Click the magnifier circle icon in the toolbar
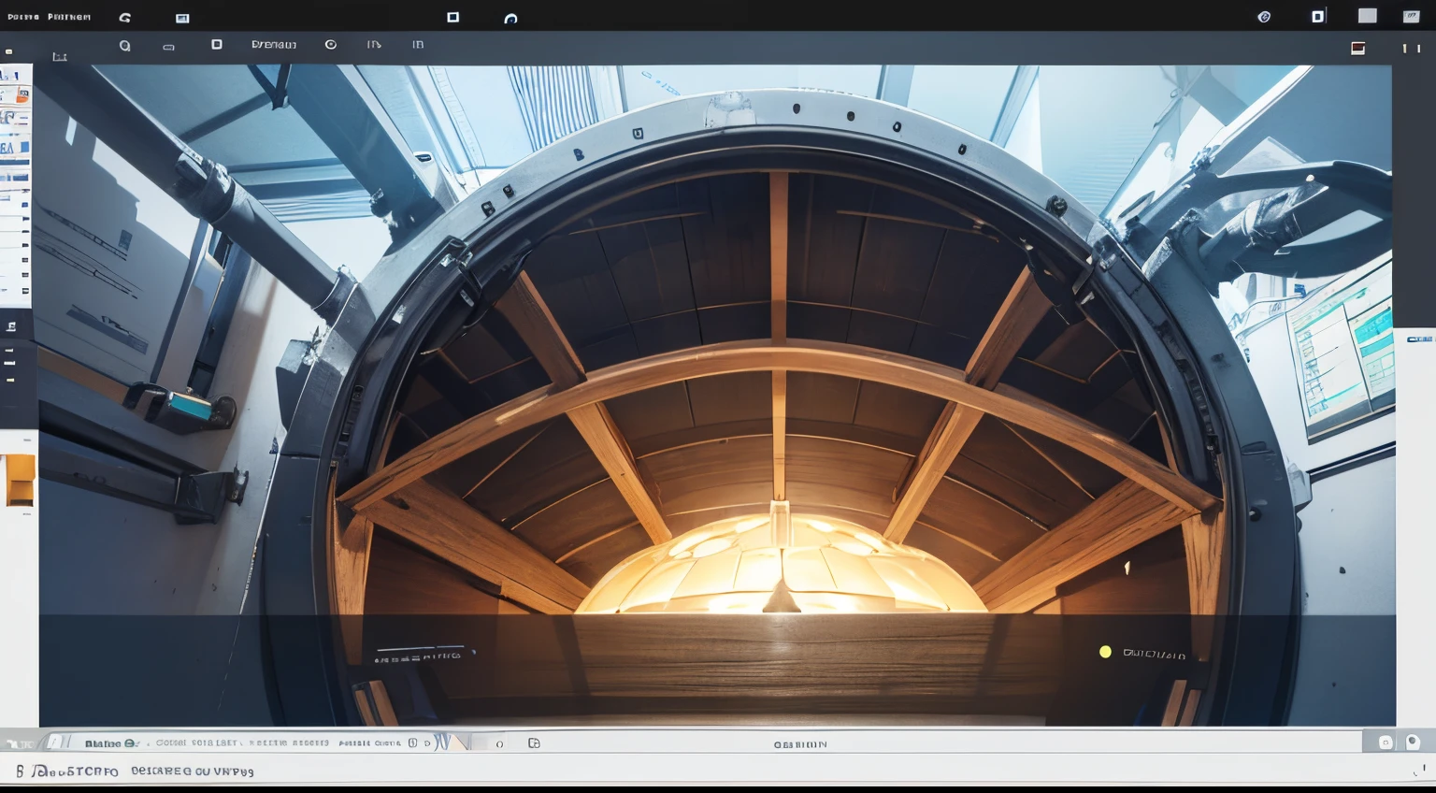 click(x=125, y=45)
